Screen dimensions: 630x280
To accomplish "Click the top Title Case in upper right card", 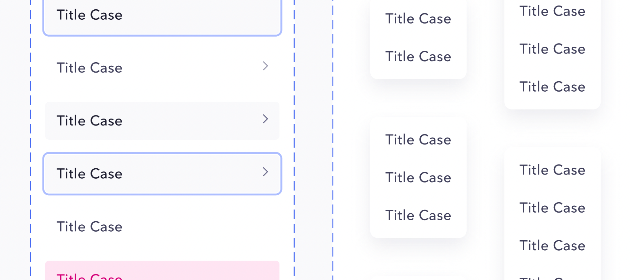I will tap(552, 11).
